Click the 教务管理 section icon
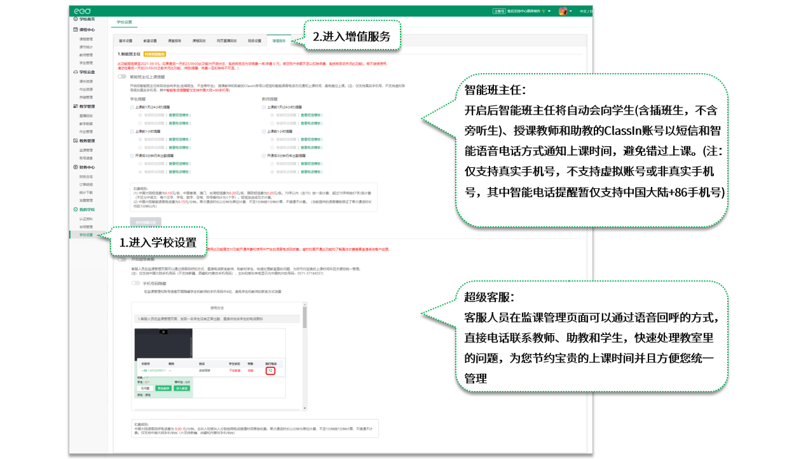 pos(75,140)
